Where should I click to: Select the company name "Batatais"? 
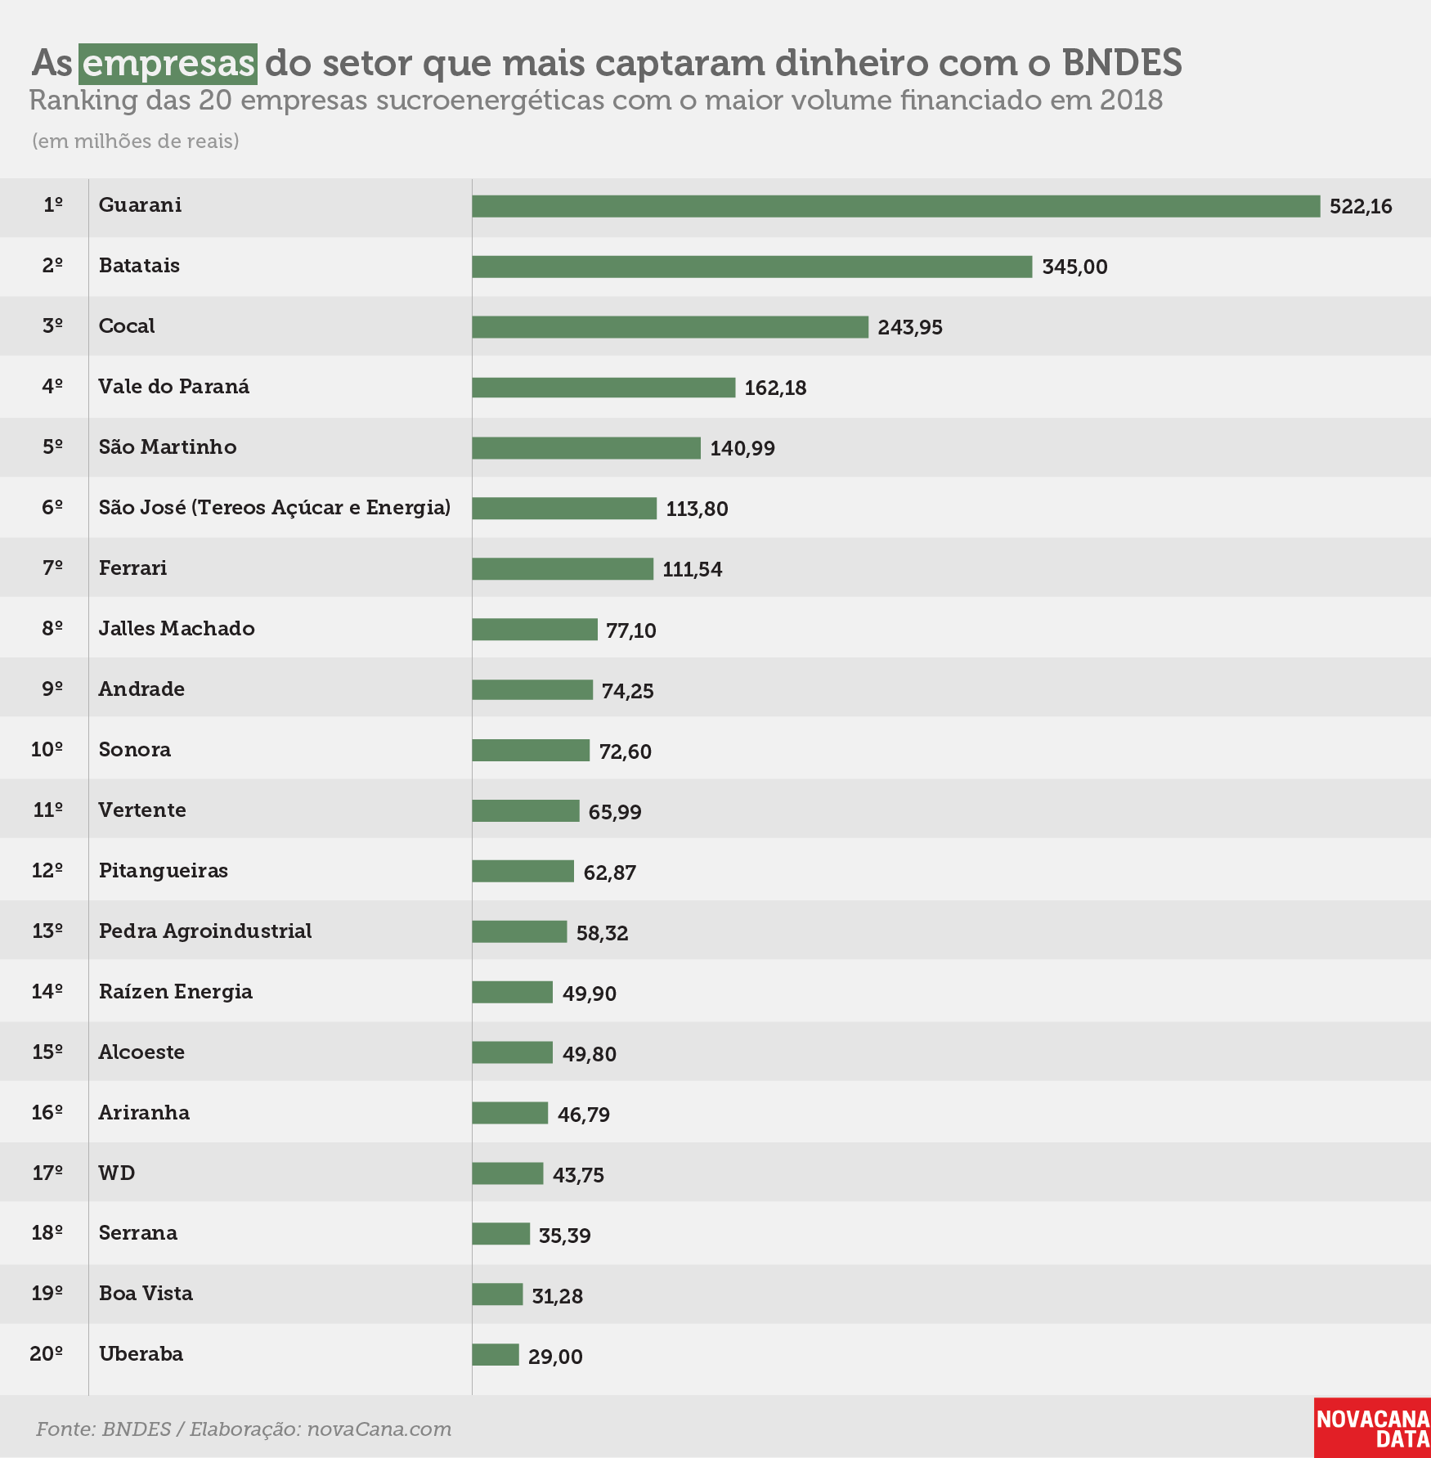139,266
